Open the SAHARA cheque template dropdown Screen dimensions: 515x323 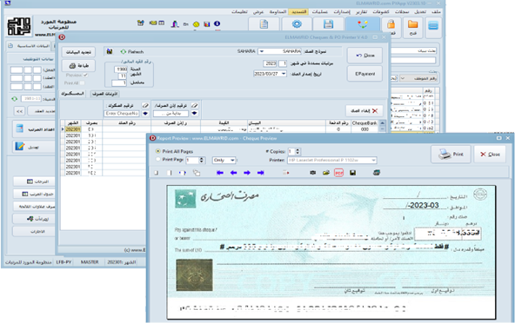[262, 51]
